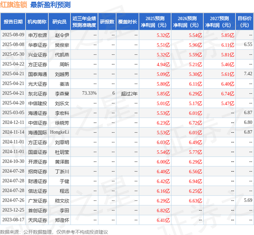254x235 pixels.
Task: Click target price 6.80
Action: coord(248,122)
